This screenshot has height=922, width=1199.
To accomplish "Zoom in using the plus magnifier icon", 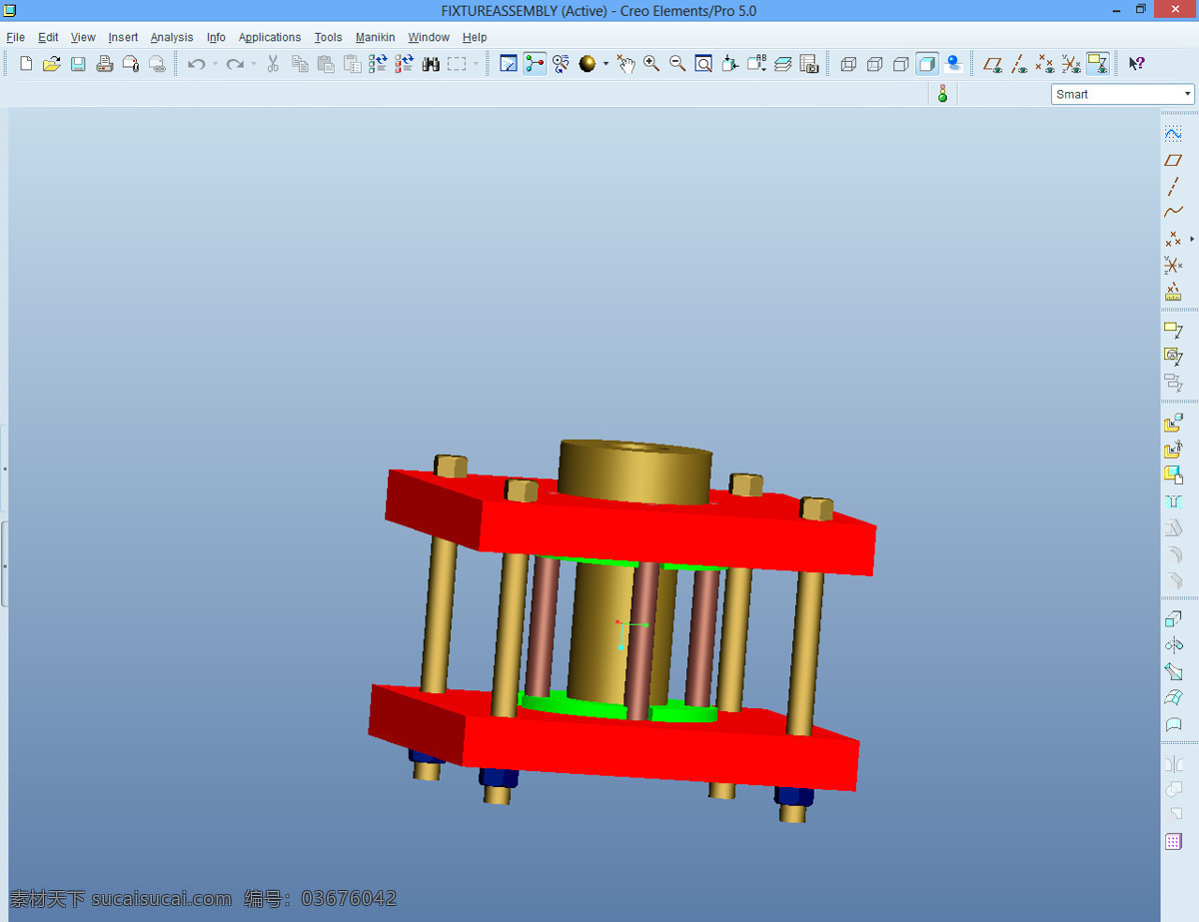I will coord(651,64).
